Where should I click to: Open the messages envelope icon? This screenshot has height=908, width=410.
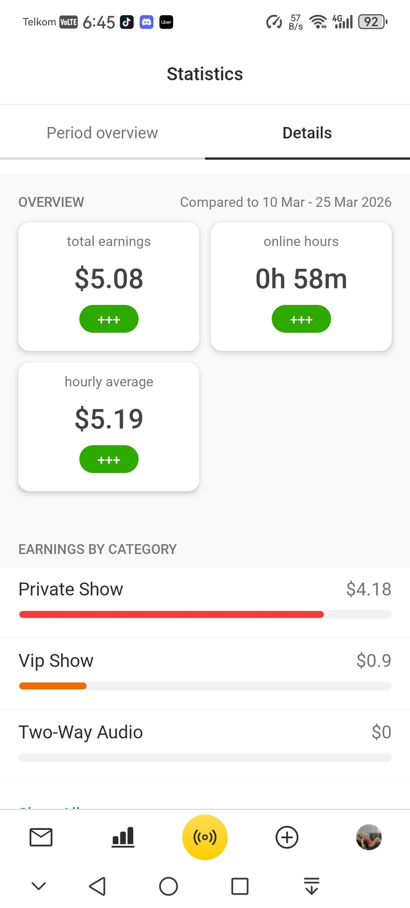[x=41, y=837]
